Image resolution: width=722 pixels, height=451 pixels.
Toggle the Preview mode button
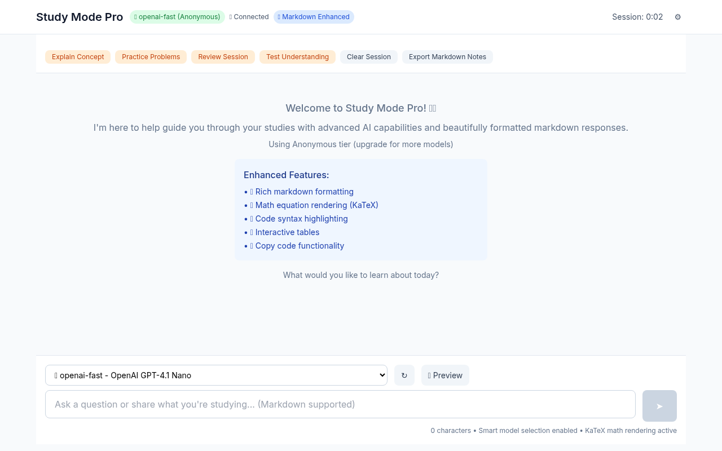pos(445,375)
